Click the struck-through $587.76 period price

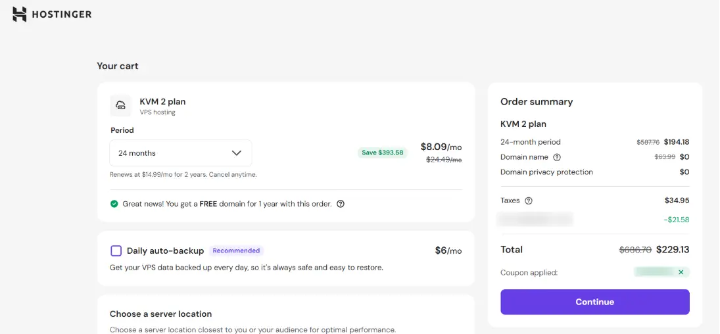[x=648, y=143]
